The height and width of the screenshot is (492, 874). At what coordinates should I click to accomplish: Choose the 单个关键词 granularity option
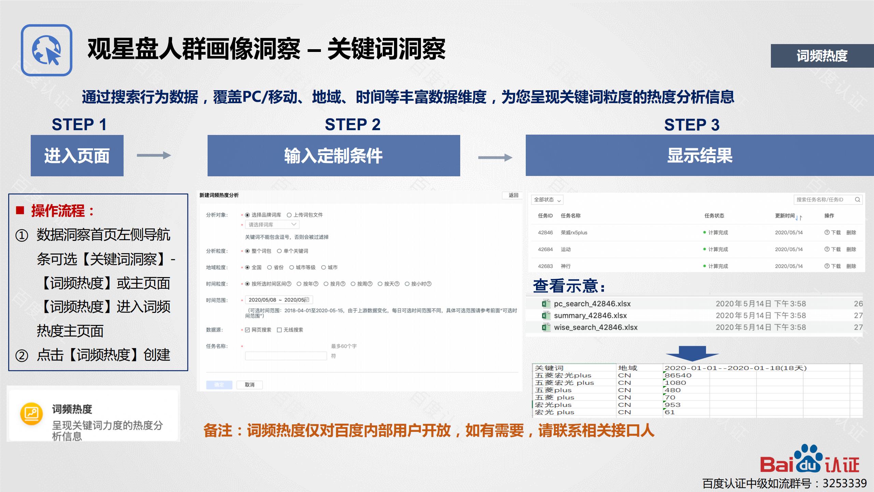click(279, 251)
